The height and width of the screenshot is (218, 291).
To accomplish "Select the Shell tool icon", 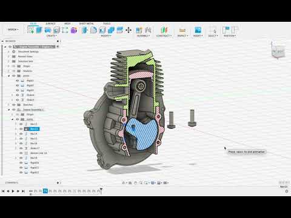I will pyautogui.click(x=102, y=30).
